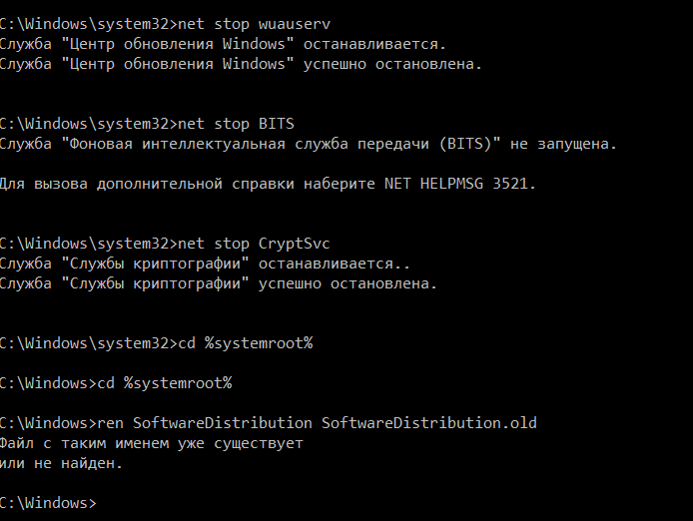Image resolution: width=693 pixels, height=521 pixels.
Task: Click the "Центр обновления Windows" успешно остановлена line
Action: [x=240, y=64]
